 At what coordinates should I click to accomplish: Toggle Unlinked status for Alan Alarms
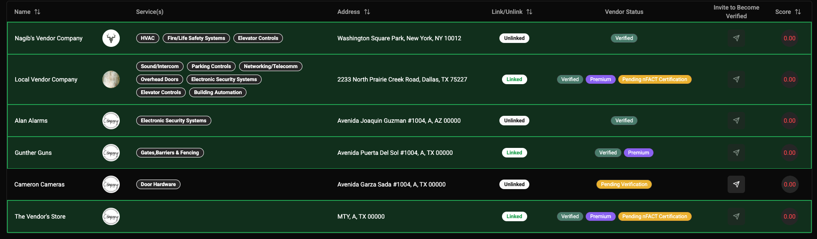pos(514,121)
